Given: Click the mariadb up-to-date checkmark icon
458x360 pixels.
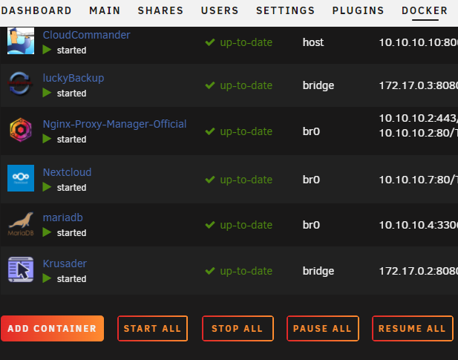Looking at the screenshot, I should (210, 225).
